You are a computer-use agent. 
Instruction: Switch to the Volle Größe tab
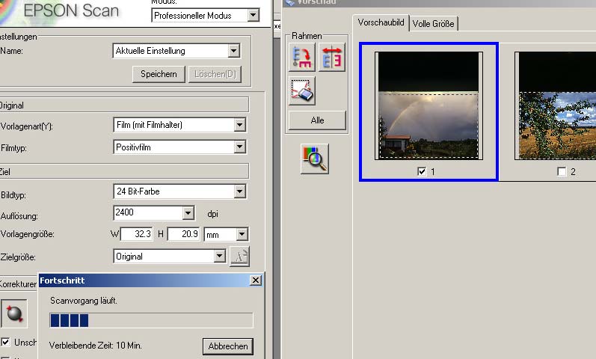(434, 24)
